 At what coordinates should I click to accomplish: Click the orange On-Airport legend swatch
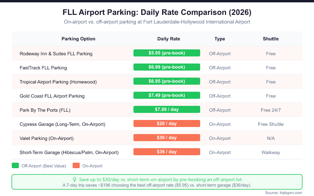click(x=75, y=166)
